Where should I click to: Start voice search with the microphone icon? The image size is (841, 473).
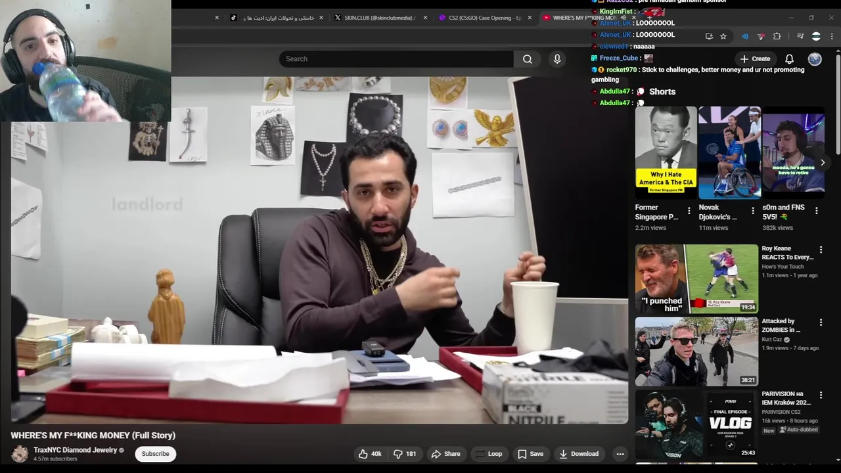[557, 59]
